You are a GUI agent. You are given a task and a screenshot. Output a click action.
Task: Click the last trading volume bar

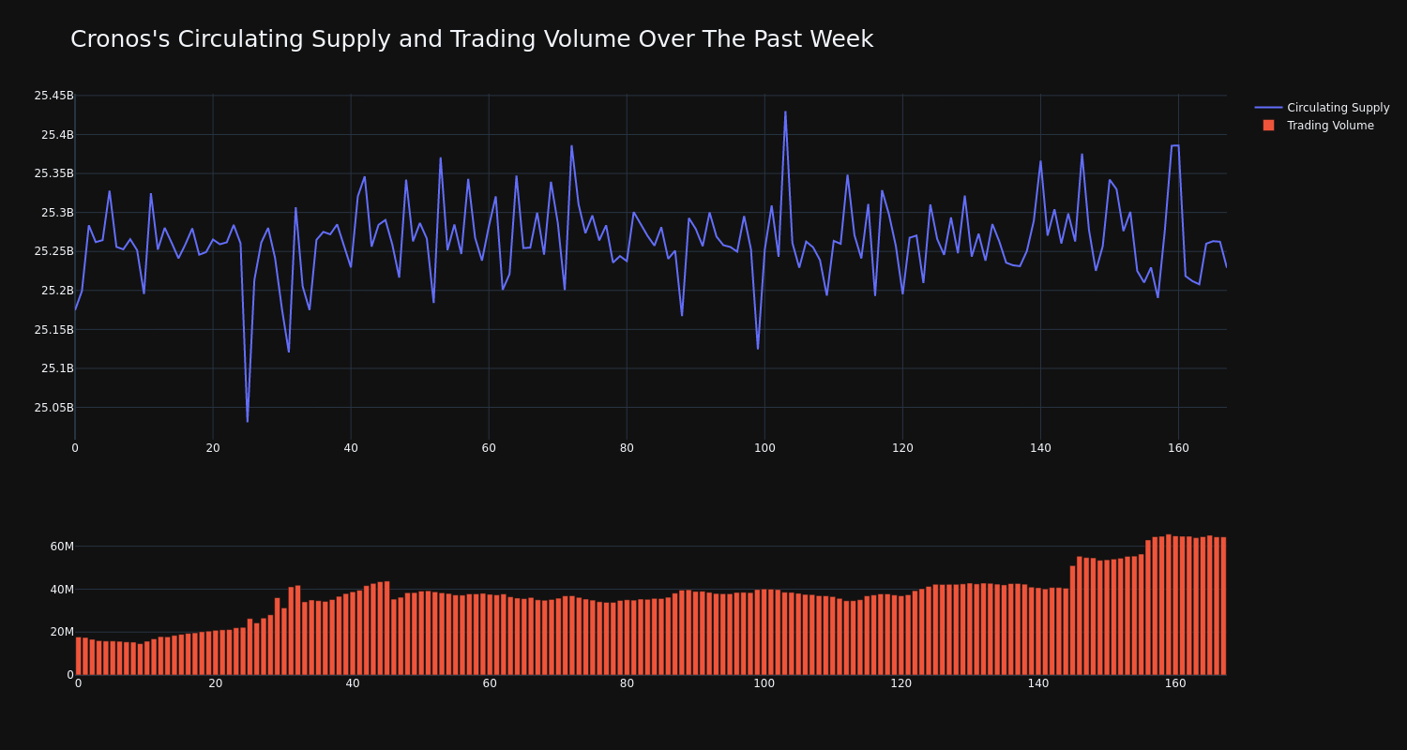coord(1223,606)
